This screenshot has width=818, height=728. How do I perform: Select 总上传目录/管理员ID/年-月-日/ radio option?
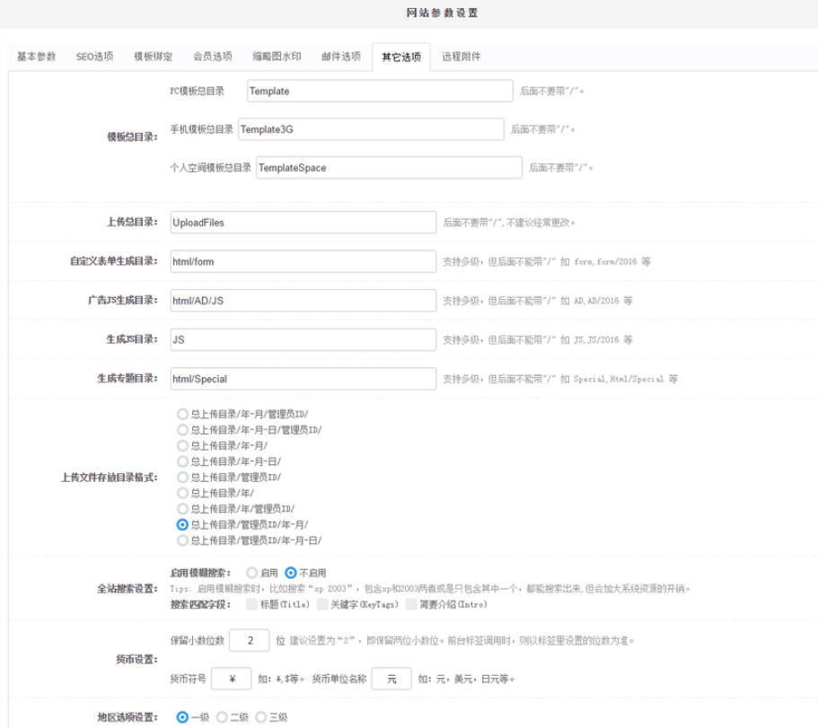[183, 540]
